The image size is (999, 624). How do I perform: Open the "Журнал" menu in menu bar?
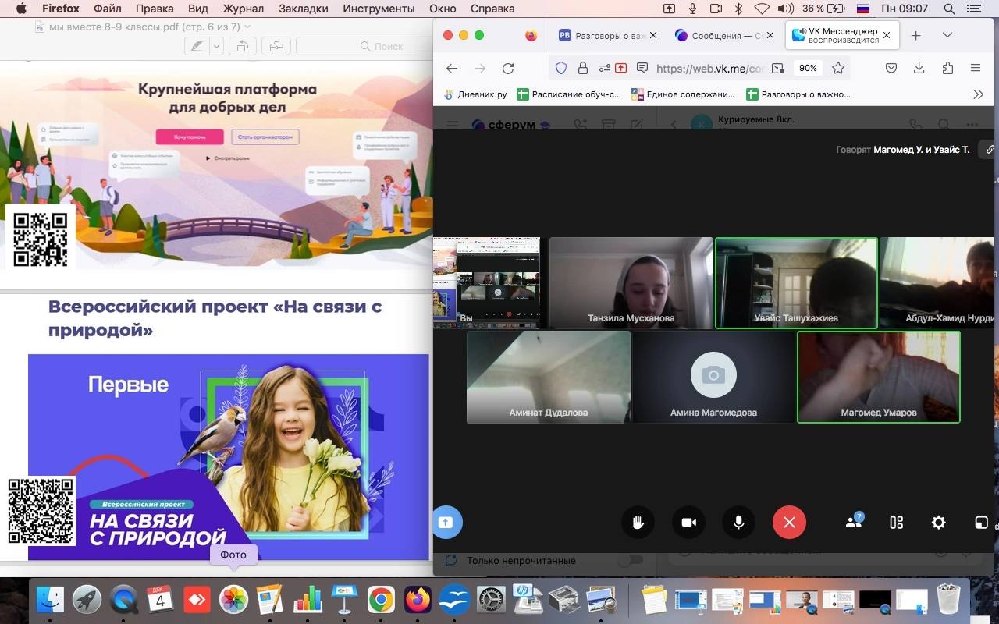pyautogui.click(x=243, y=9)
